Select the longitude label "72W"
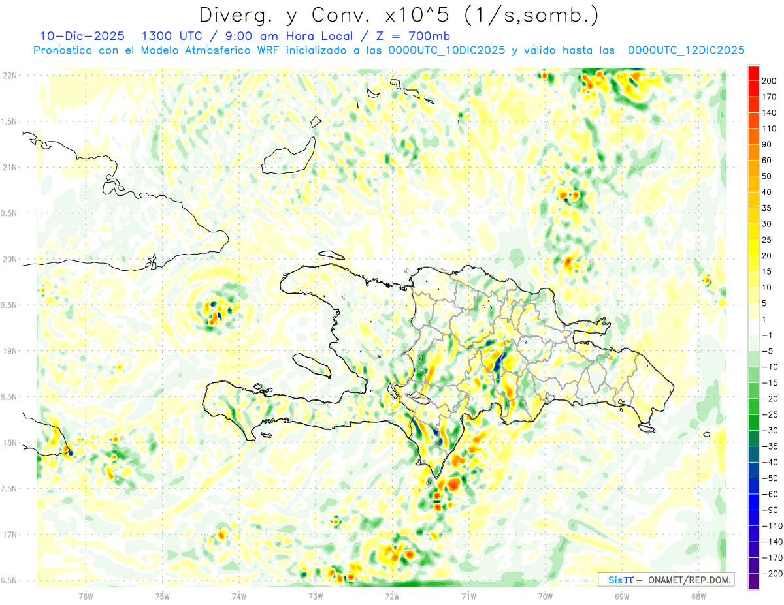The image size is (784, 605). pyautogui.click(x=392, y=595)
